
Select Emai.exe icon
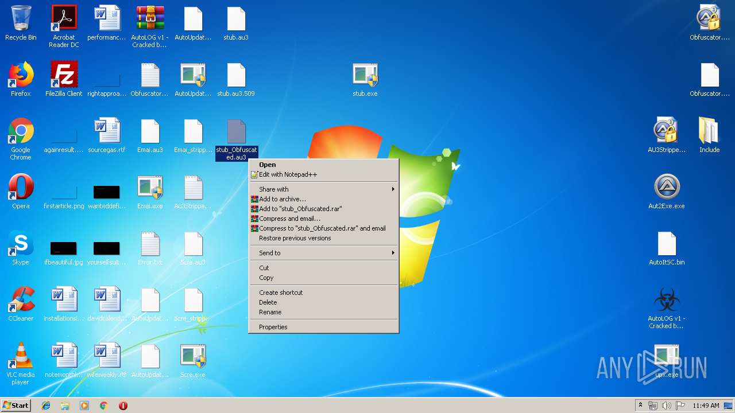click(150, 192)
